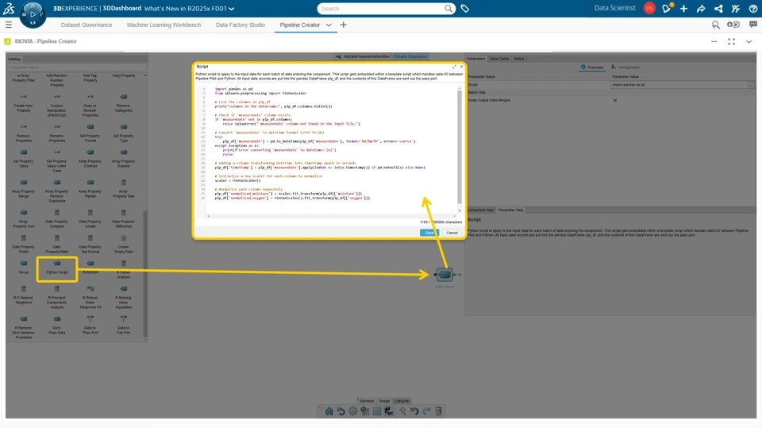Click the trash delete icon in bottom toolbar
Viewport: 762px width, 428px height.
tap(438, 411)
